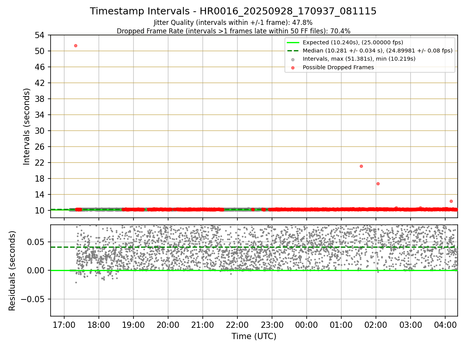This screenshot has width=467, height=350.
Task: Click the 'Jitter Quality' subtitle line
Action: 233,23
